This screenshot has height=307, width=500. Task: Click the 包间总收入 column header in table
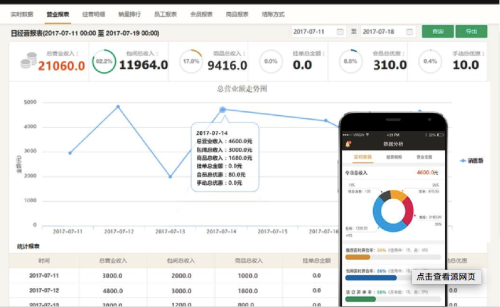181,261
